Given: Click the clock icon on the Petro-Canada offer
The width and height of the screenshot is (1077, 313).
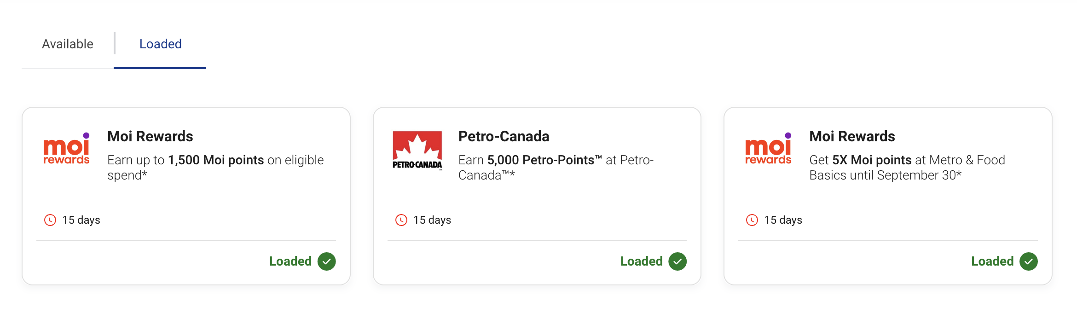Looking at the screenshot, I should [x=401, y=220].
